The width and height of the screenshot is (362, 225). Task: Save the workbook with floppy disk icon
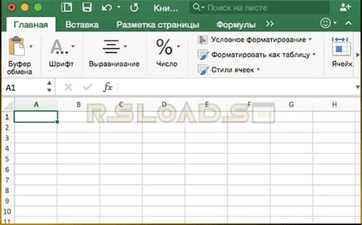click(x=87, y=7)
